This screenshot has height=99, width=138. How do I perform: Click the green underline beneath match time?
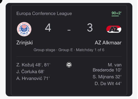(x=115, y=16)
